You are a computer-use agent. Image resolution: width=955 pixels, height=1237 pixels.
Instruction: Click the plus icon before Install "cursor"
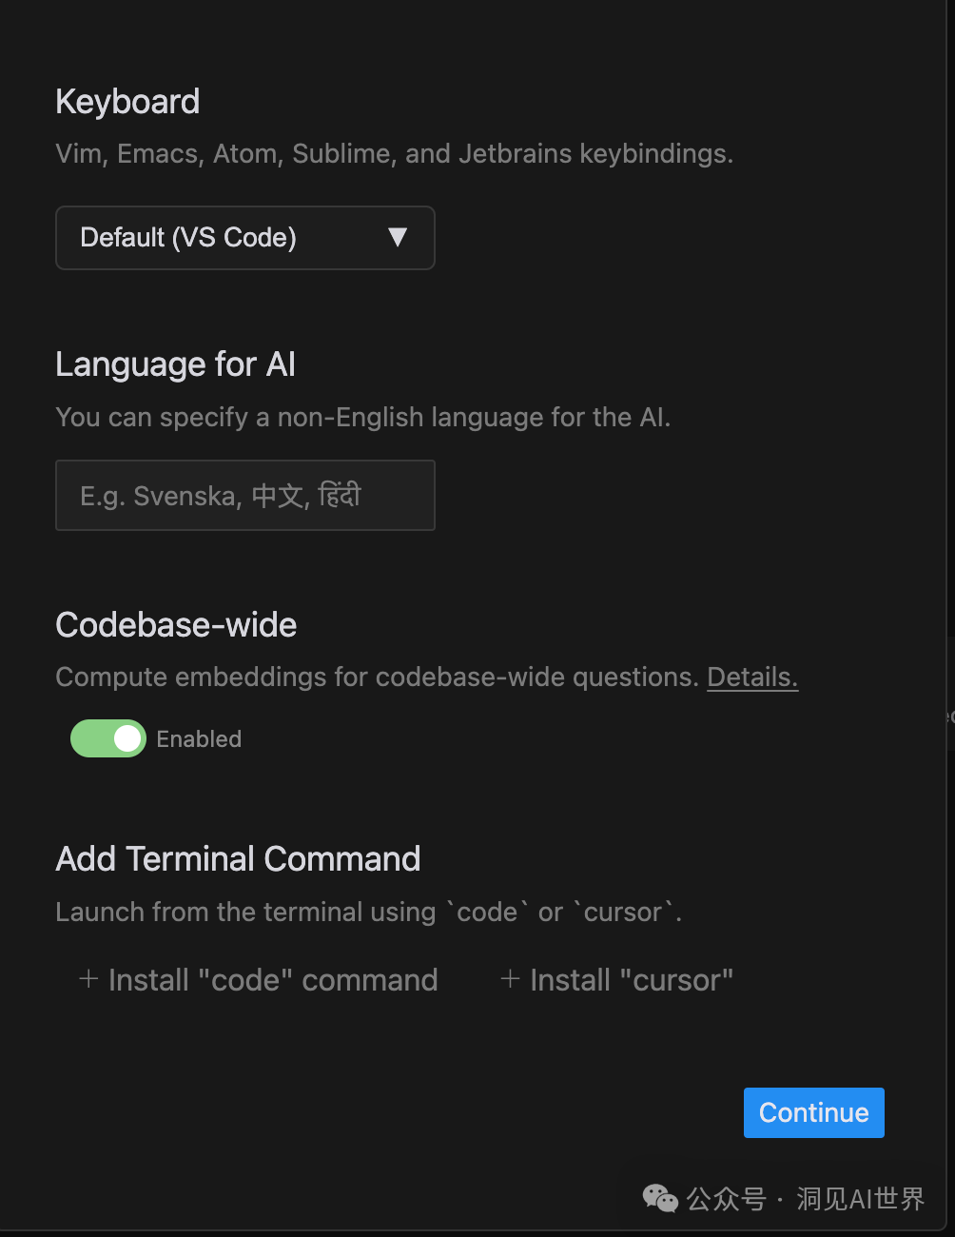510,979
